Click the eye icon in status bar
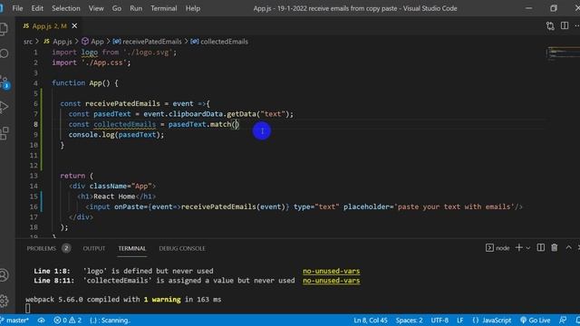 point(41,321)
